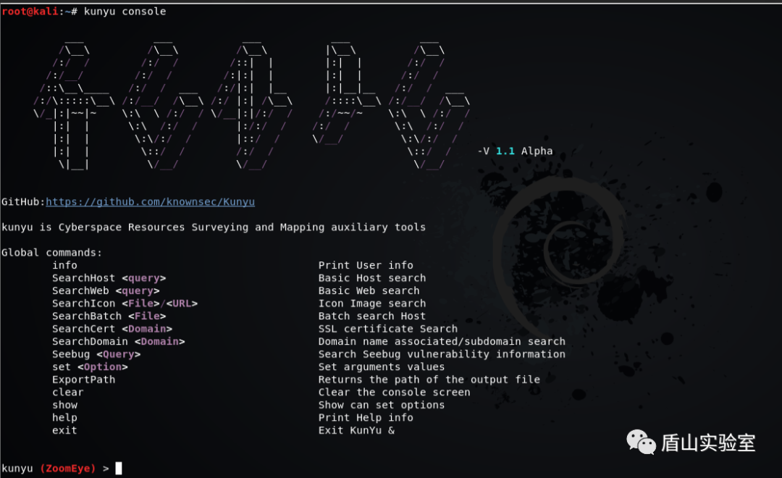Click 'Domain name associated/subdomain search' description

(442, 342)
